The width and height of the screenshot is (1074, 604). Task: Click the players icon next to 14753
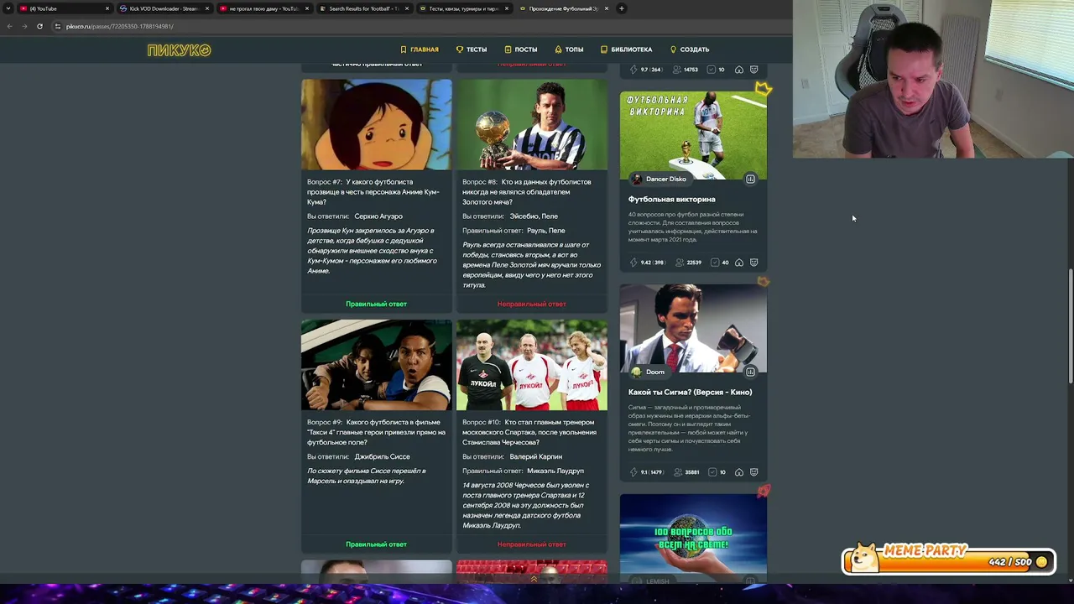point(676,70)
